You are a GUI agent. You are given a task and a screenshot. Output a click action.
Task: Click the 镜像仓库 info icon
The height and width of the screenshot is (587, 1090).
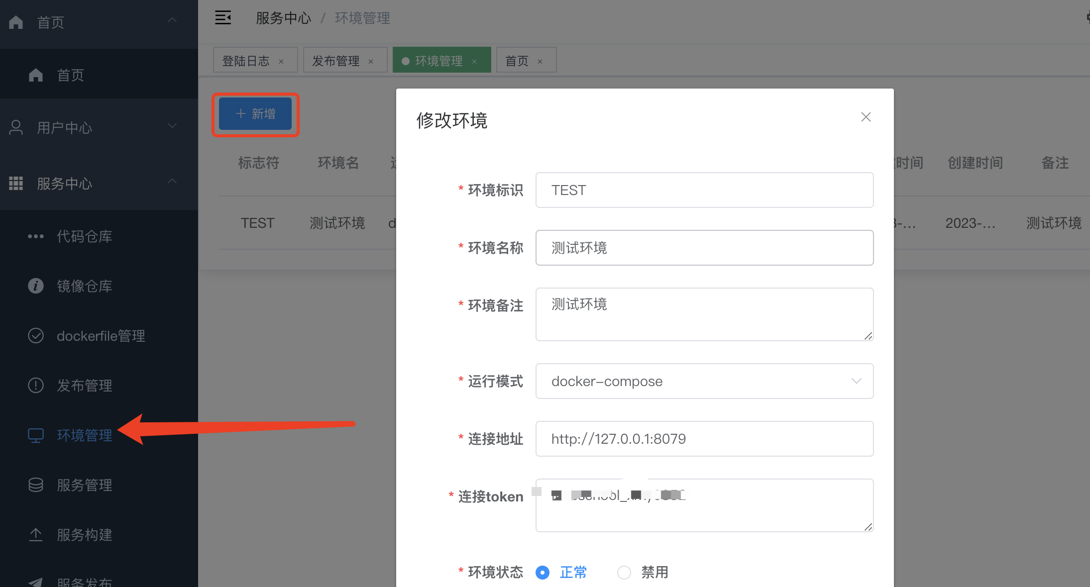(x=35, y=286)
